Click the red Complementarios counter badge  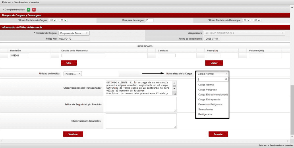pos(34,9)
